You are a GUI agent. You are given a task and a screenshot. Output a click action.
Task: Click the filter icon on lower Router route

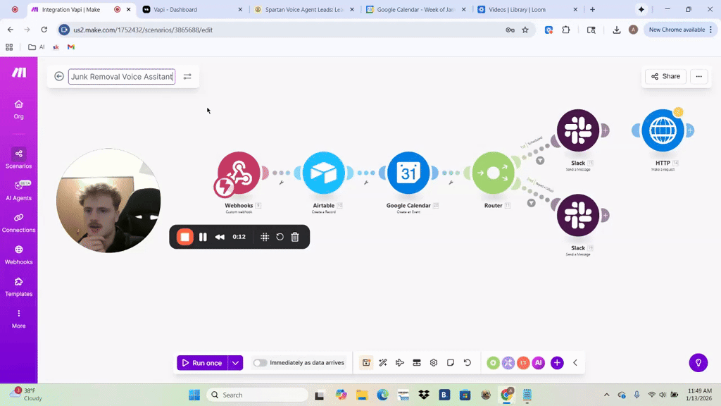coord(531,202)
